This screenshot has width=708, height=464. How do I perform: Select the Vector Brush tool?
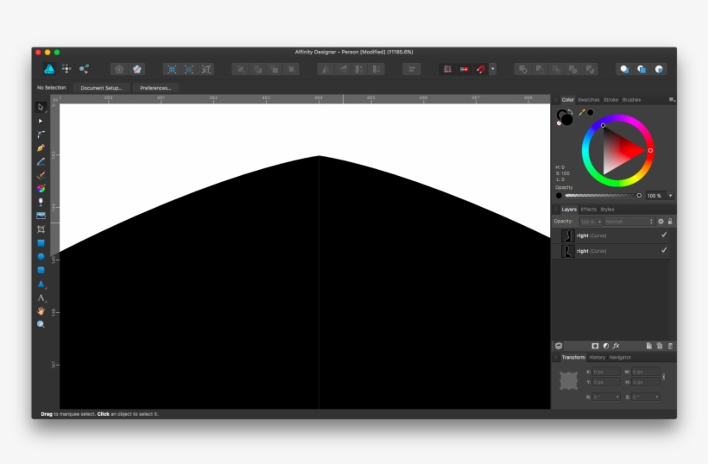coord(41,175)
